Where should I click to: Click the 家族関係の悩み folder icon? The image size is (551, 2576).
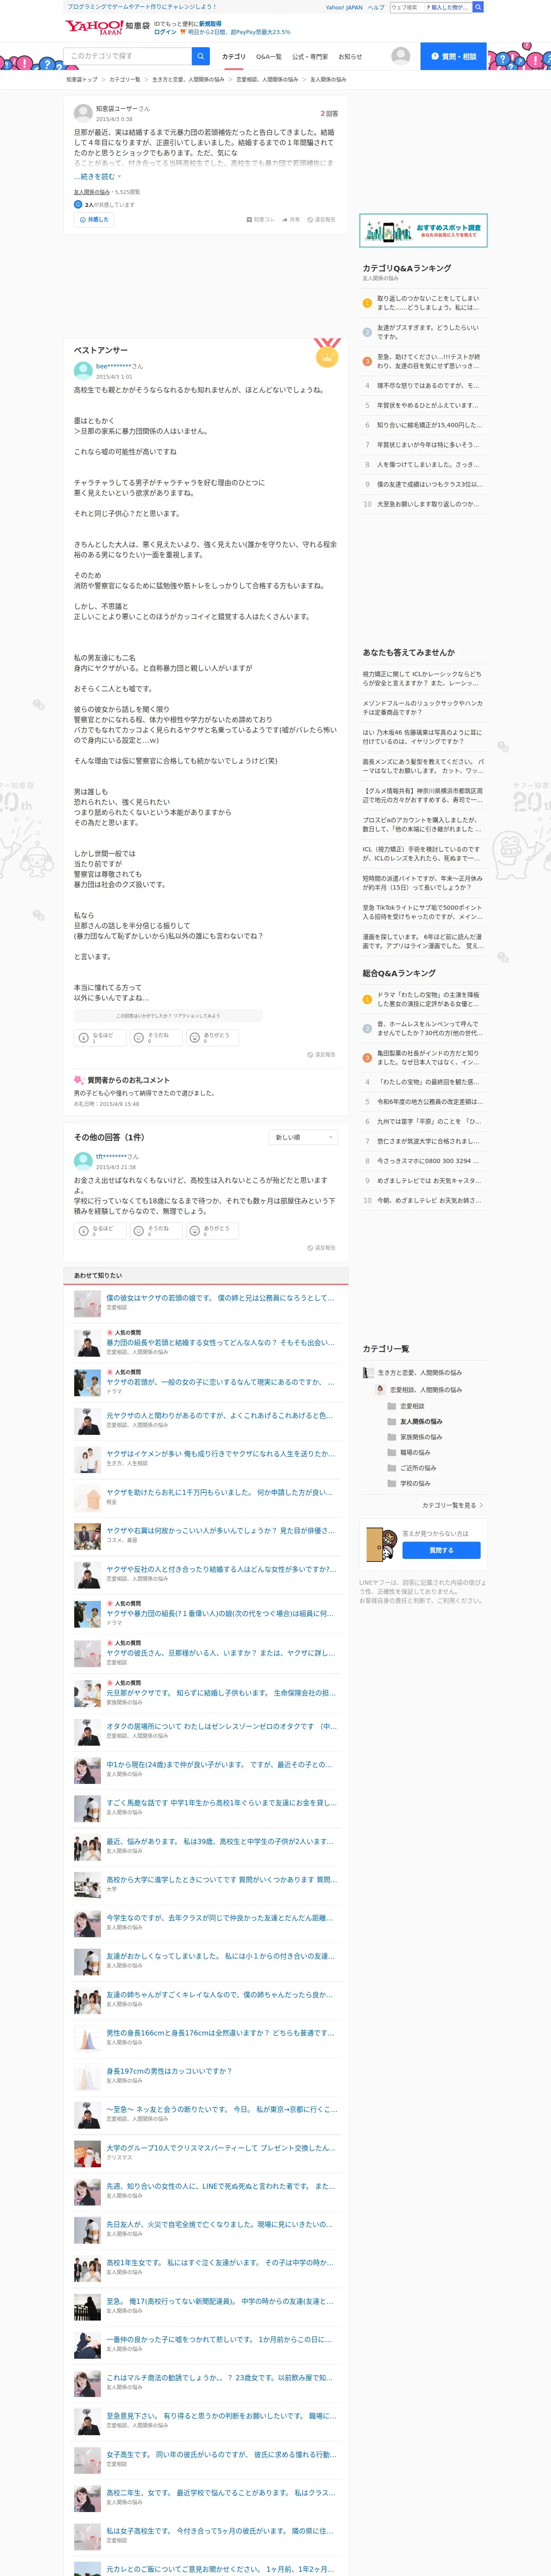click(x=392, y=1436)
